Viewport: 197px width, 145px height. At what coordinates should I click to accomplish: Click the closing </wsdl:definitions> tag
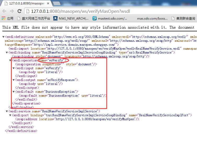point(21,131)
